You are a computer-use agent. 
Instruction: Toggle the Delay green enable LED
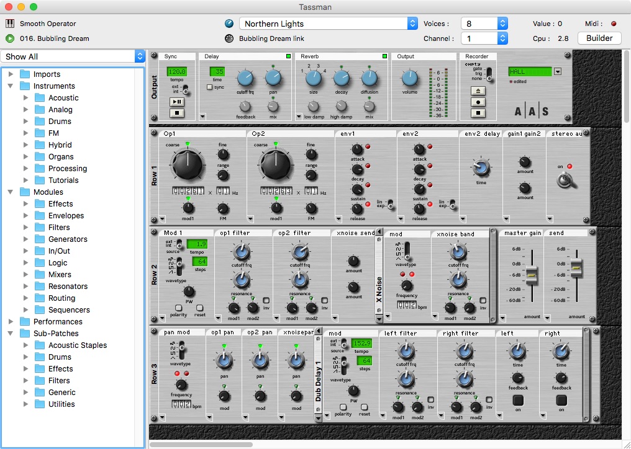click(288, 56)
